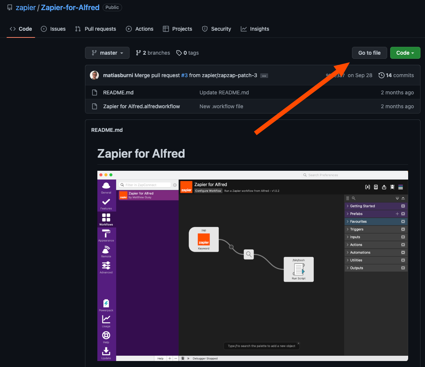Click the bug icon in Alfred status bar

[183, 358]
